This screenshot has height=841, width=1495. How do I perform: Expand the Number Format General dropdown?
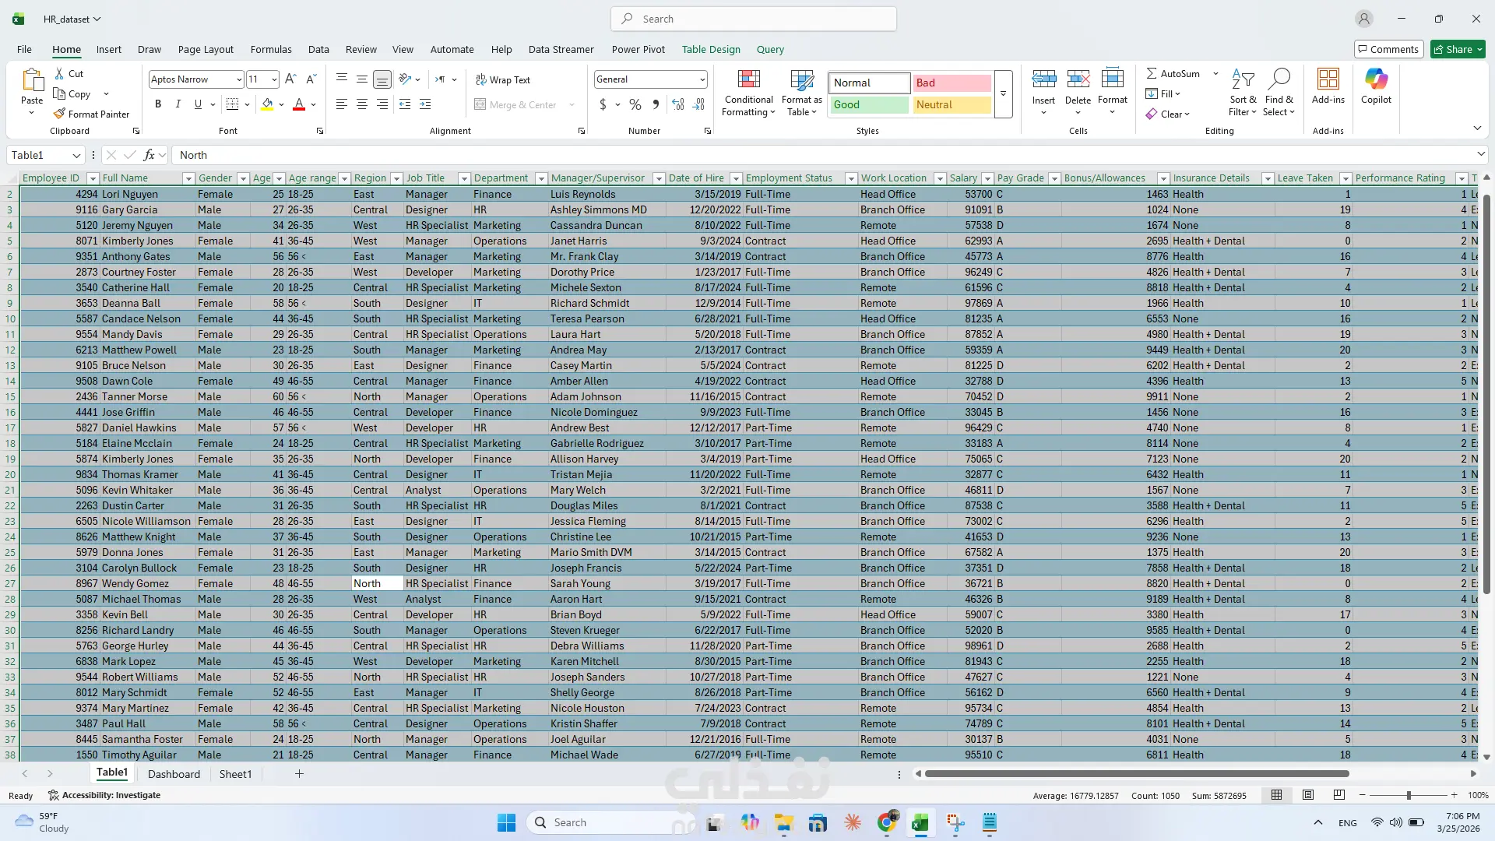tap(702, 79)
